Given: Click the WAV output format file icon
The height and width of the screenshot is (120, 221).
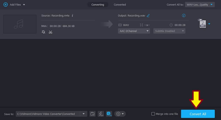Looking at the screenshot, I should [202, 24].
